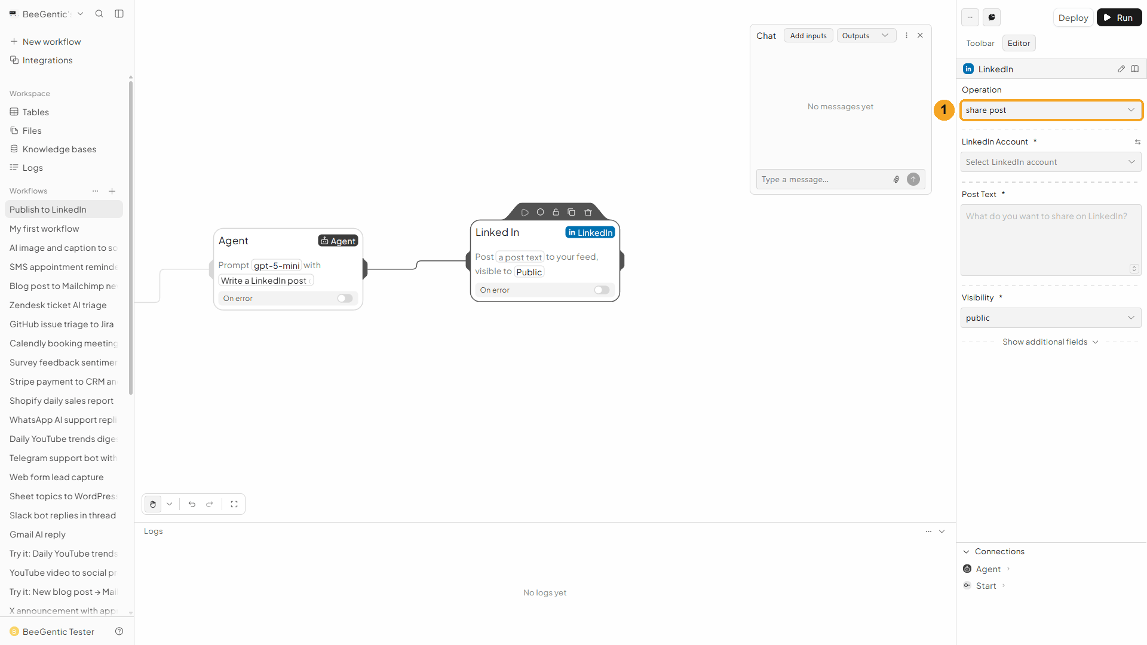The image size is (1147, 645).
Task: Toggle sidebar panel layout icon
Action: 119,14
